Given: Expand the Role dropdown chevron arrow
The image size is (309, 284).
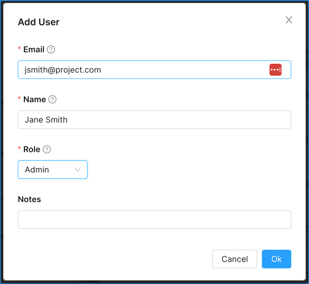Looking at the screenshot, I should [78, 170].
